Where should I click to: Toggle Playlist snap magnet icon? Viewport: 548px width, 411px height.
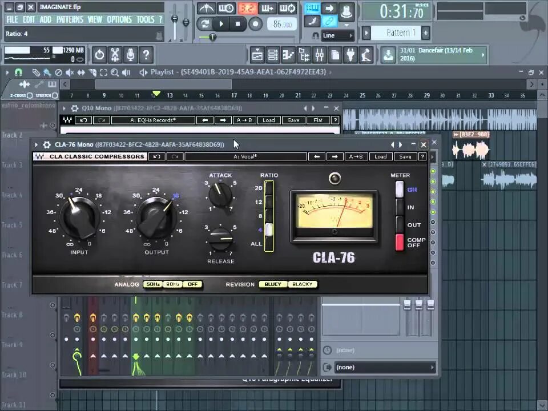[x=18, y=72]
